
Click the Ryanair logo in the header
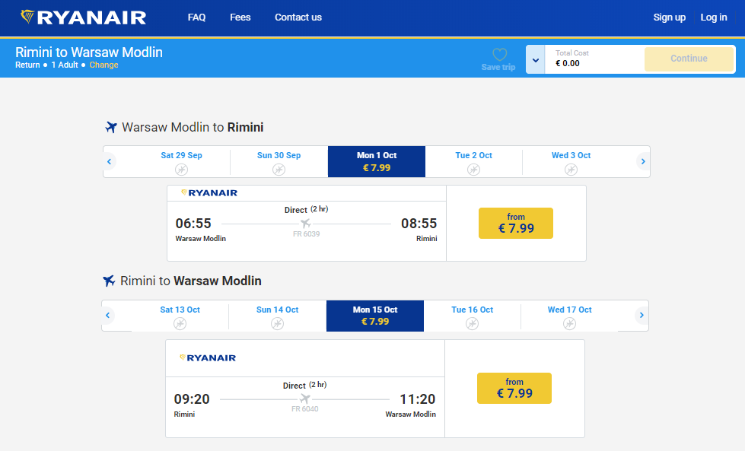pyautogui.click(x=84, y=17)
